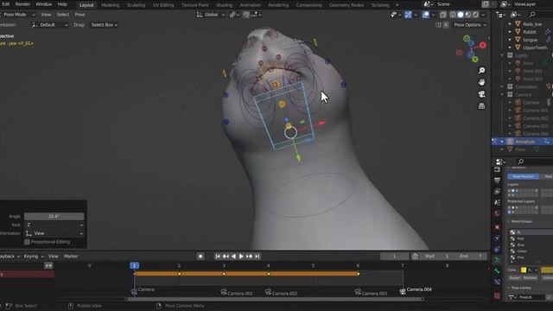Open the Bone properties tab icon

click(x=498, y=271)
